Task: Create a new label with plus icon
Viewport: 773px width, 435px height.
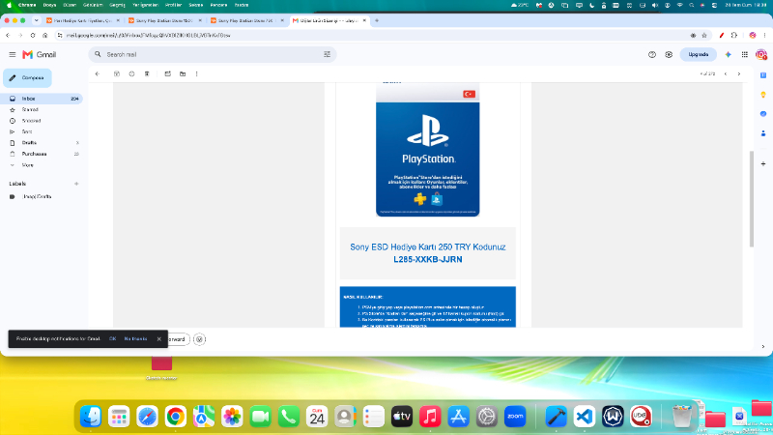Action: click(76, 184)
